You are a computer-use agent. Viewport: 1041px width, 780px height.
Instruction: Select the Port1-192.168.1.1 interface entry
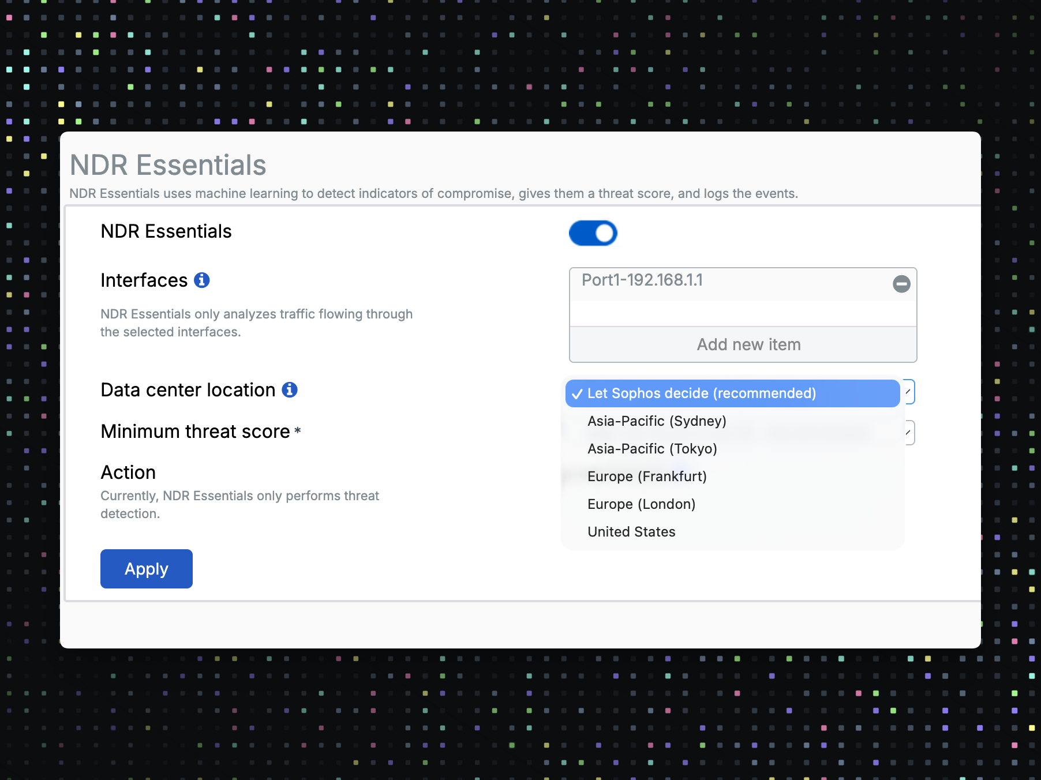pos(642,280)
